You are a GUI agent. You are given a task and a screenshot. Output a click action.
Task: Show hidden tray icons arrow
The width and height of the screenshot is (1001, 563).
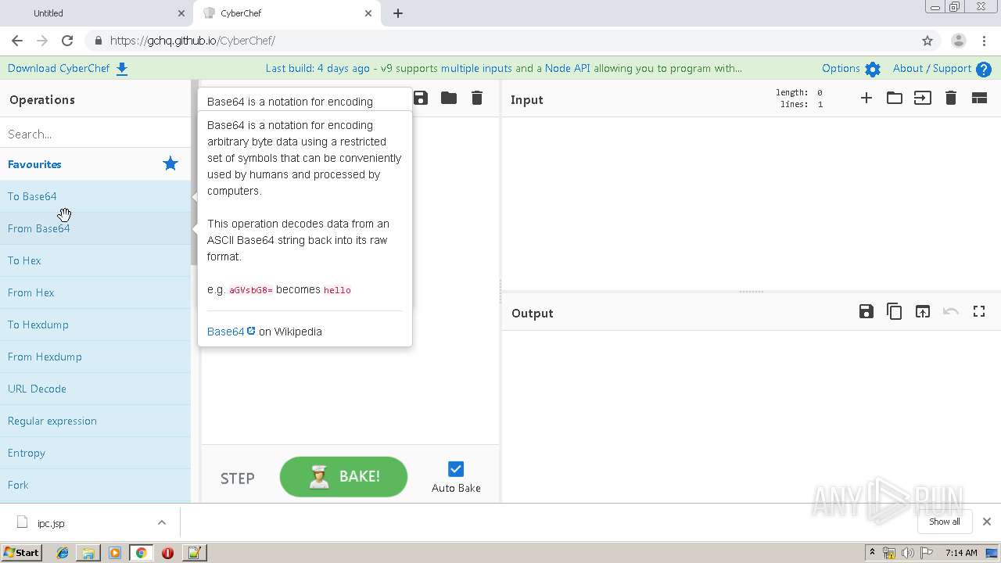tap(872, 553)
